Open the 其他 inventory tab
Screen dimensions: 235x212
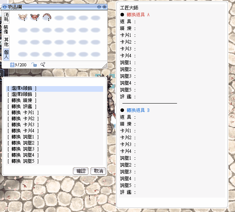point(6,42)
